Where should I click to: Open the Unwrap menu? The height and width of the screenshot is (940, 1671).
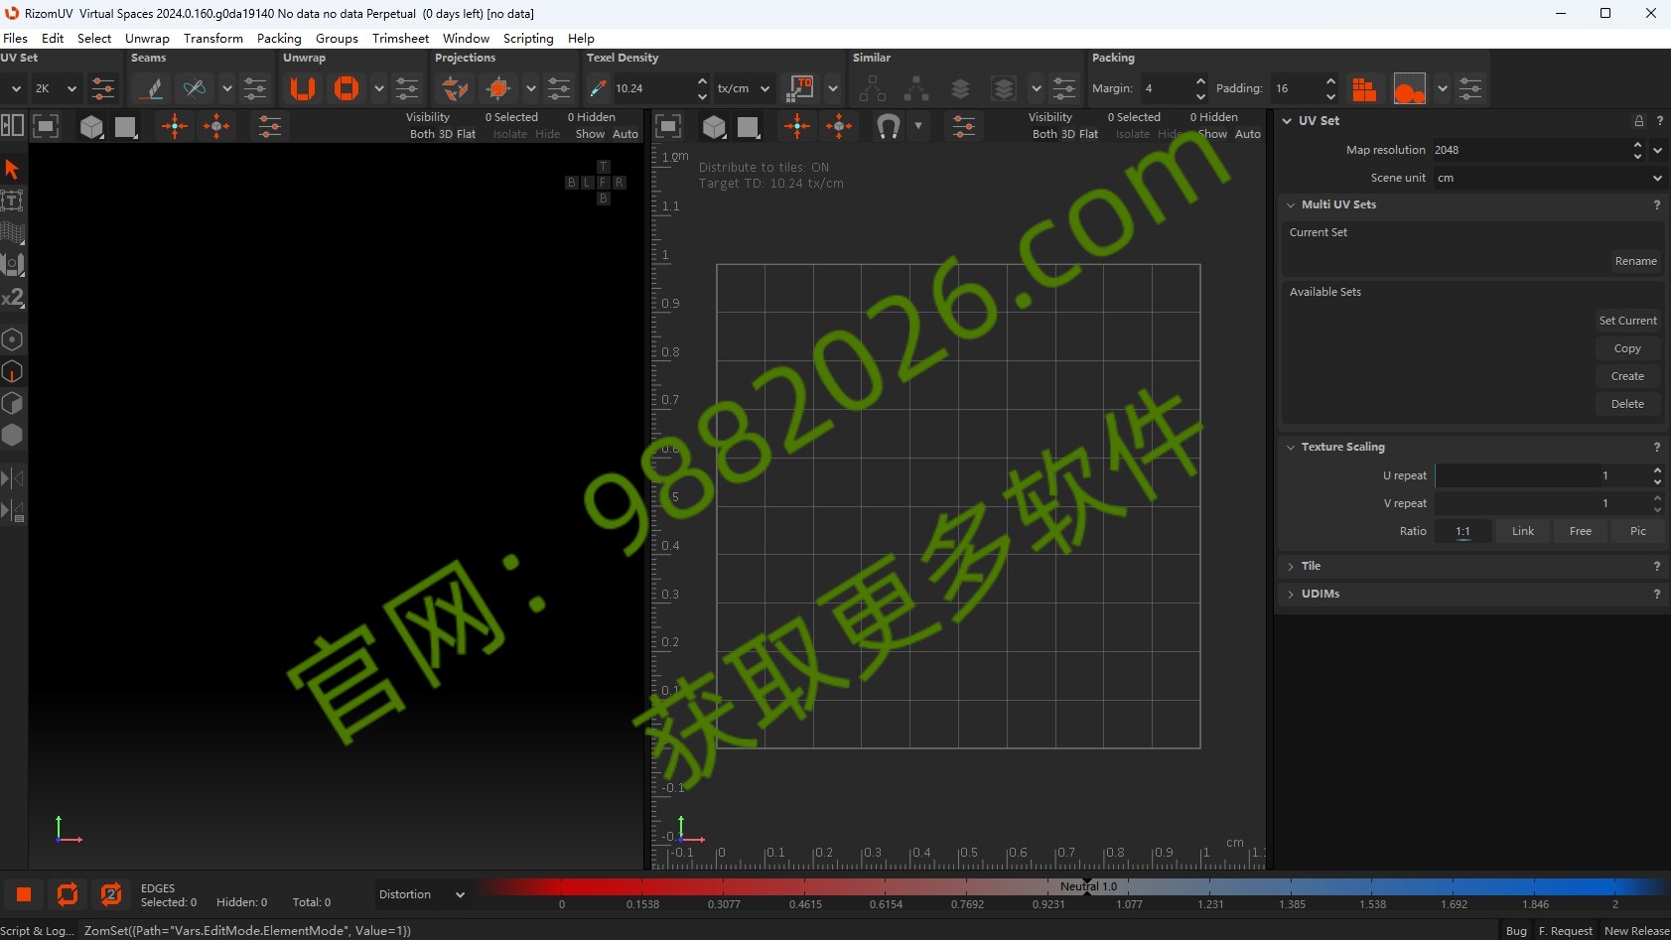coord(147,38)
